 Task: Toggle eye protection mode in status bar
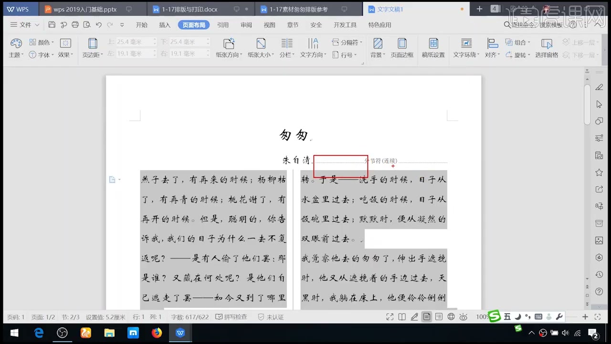[463, 317]
